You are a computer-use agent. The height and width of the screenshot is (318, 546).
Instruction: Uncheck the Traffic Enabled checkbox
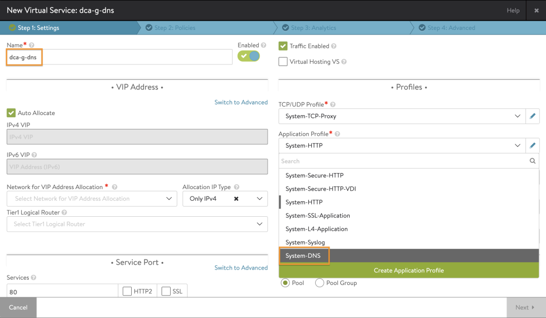pyautogui.click(x=283, y=46)
